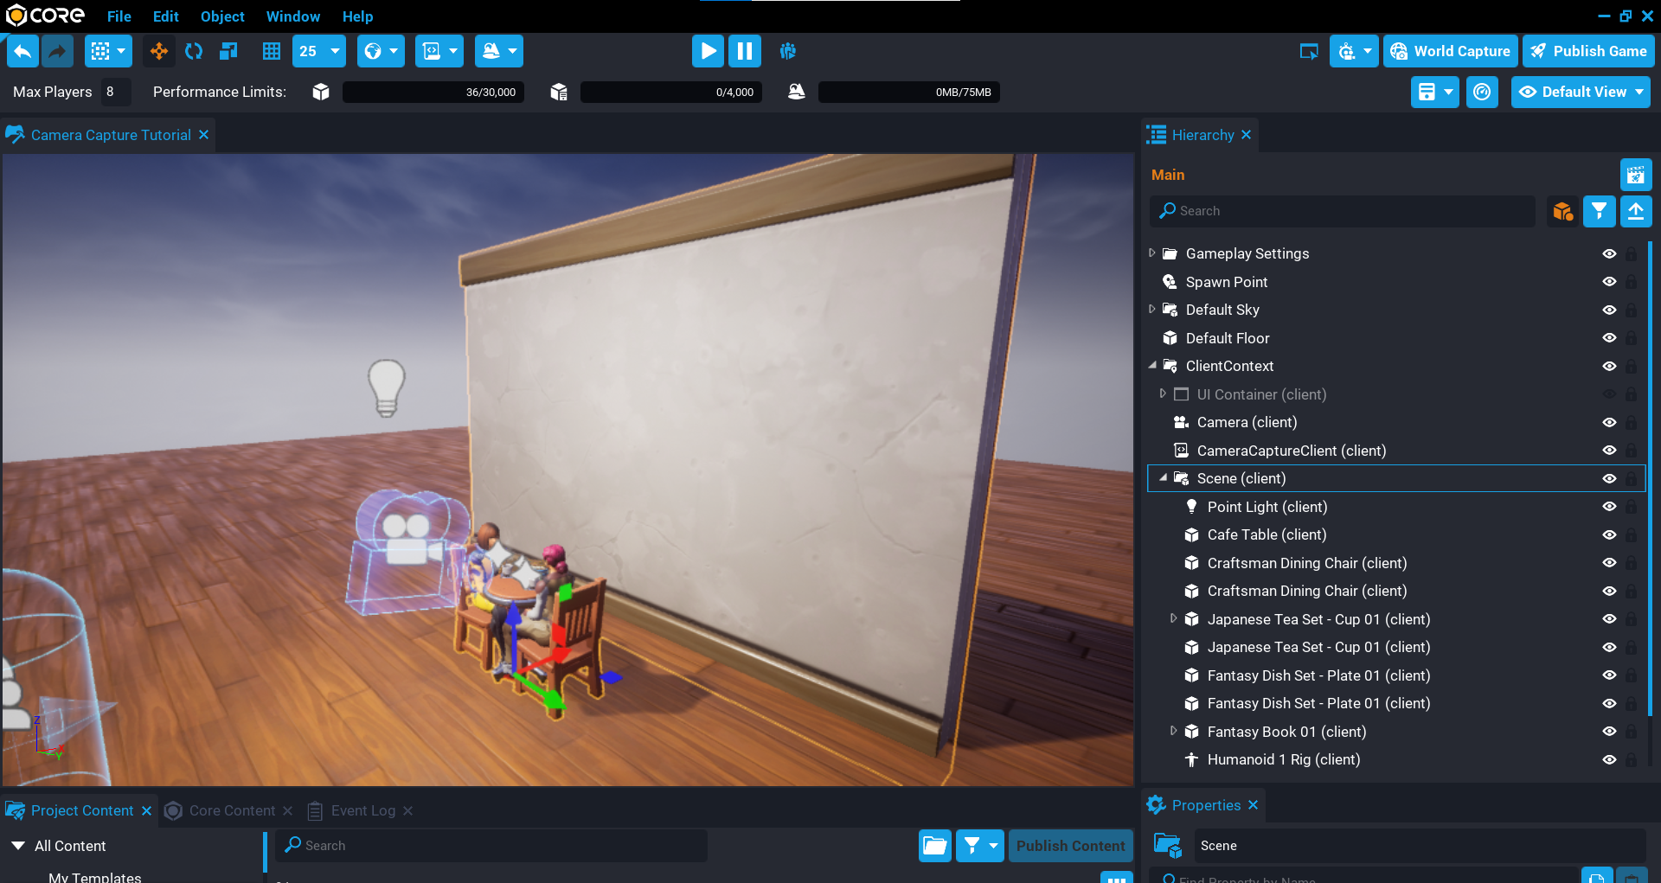Select the move/translate tool
This screenshot has width=1661, height=883.
[159, 51]
